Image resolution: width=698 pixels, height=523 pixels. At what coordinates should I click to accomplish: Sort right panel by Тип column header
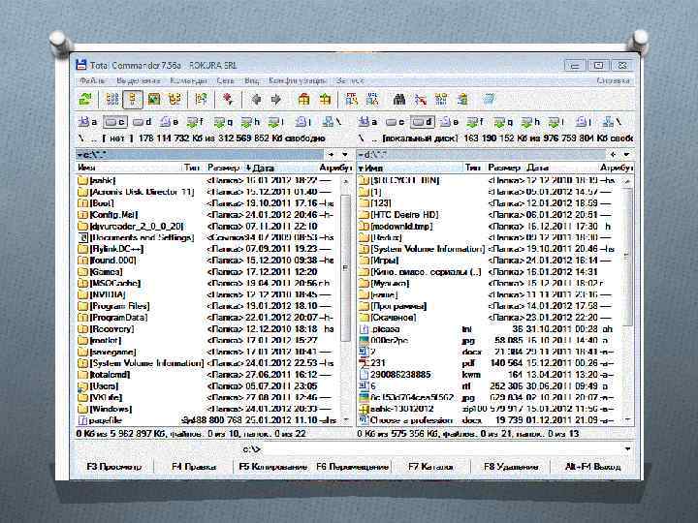point(473,168)
